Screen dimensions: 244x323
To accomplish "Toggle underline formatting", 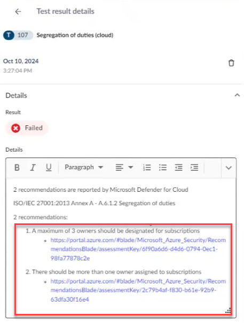I will tap(49, 168).
